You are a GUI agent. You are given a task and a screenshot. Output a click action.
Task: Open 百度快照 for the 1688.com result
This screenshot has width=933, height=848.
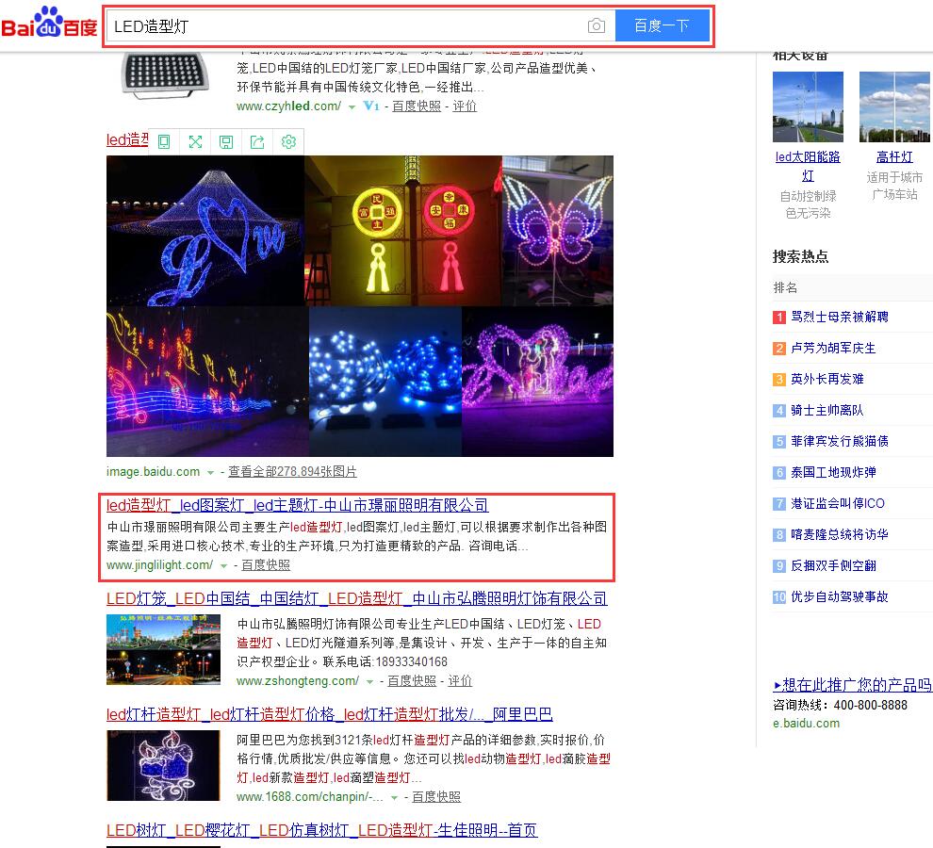click(x=436, y=797)
